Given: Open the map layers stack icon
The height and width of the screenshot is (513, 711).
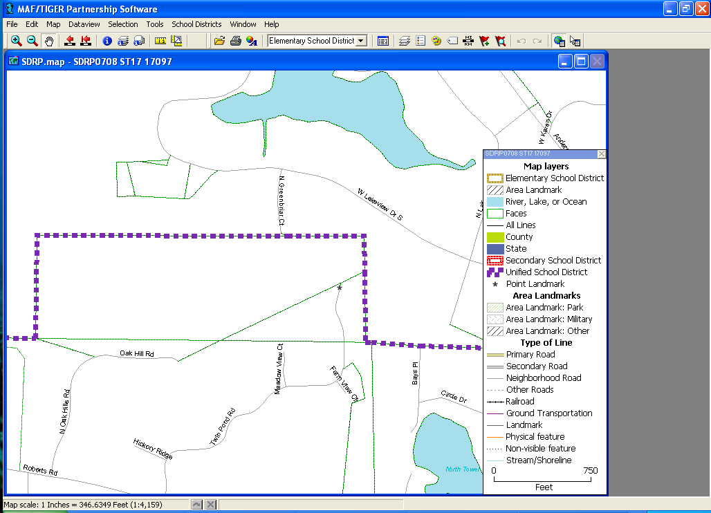Looking at the screenshot, I should tap(405, 41).
